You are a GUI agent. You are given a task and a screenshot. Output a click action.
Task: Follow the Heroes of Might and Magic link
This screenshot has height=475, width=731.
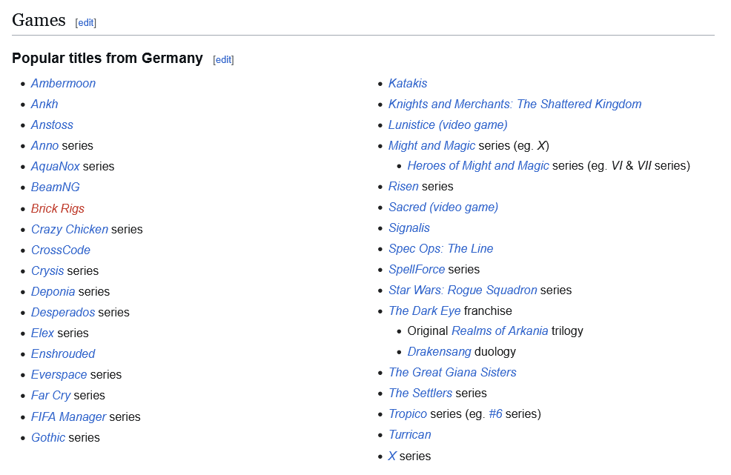click(478, 165)
